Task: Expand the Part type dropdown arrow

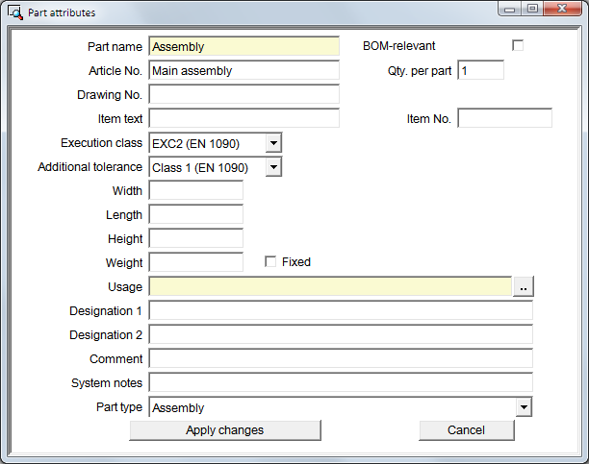Action: pyautogui.click(x=524, y=407)
